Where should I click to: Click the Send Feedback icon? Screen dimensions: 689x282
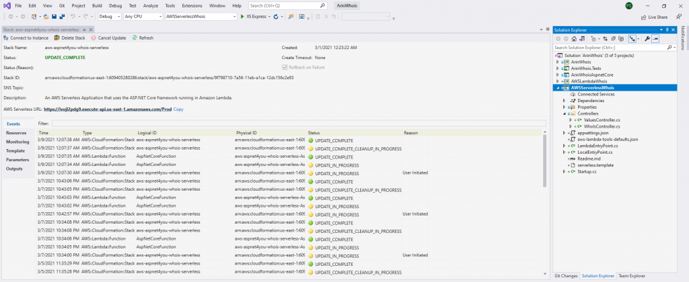point(679,17)
